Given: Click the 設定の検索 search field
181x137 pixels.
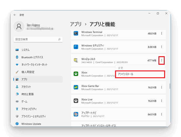Looking at the screenshot, I should [x=38, y=39].
